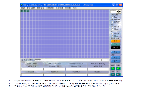Pick the black TEXT color swatch

coord(116,48)
